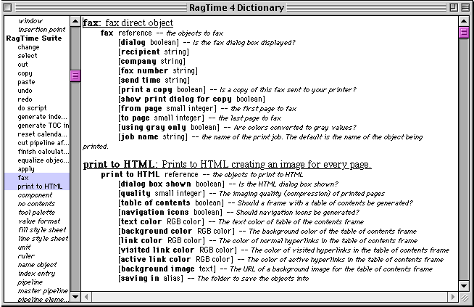This screenshot has width=474, height=307.
Task: Choose the "do script" command in list
Action: coord(34,108)
